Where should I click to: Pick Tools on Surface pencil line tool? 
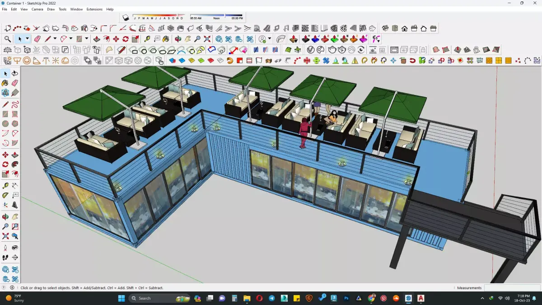click(x=121, y=50)
